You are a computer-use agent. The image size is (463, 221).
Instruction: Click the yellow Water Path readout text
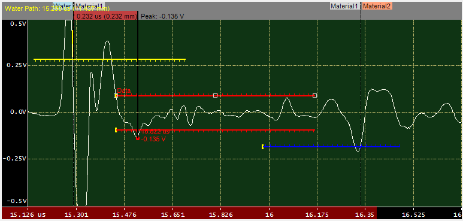click(58, 8)
